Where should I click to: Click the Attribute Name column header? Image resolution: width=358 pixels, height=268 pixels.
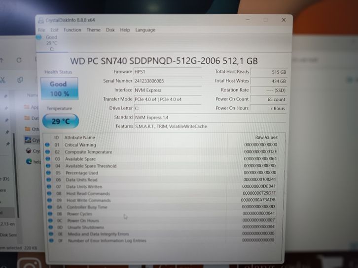[79, 138]
